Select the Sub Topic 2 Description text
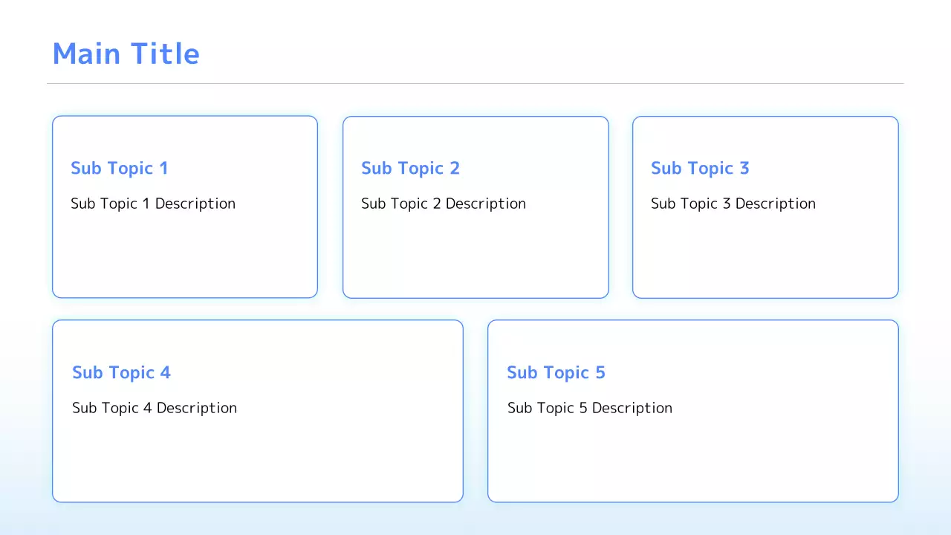Screen dimensions: 951x535 [x=444, y=204]
